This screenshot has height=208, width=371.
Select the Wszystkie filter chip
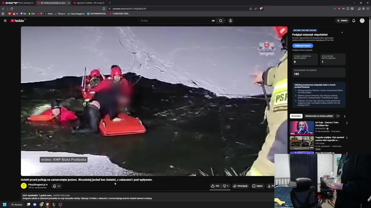tap(296, 116)
